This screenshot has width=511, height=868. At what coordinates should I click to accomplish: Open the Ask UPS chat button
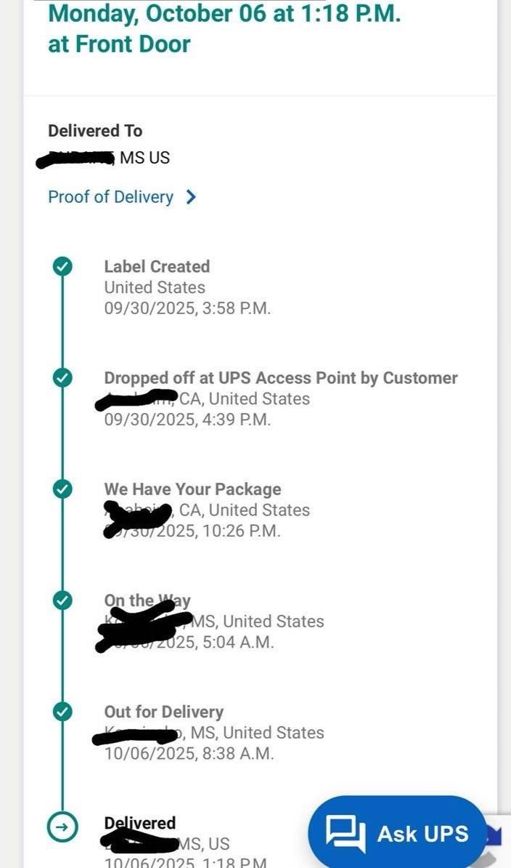[x=397, y=833]
